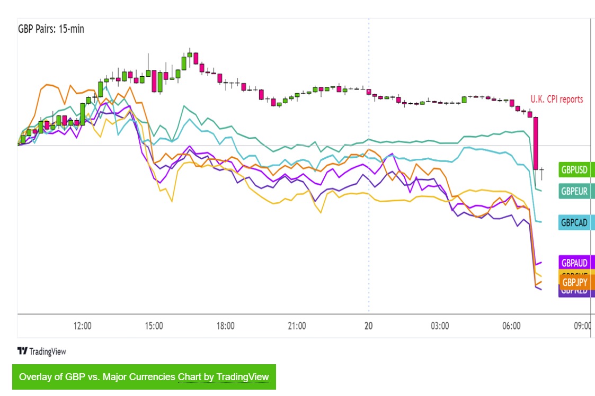Click the 03:00 time axis label
Image resolution: width=595 pixels, height=396 pixels.
tap(440, 326)
